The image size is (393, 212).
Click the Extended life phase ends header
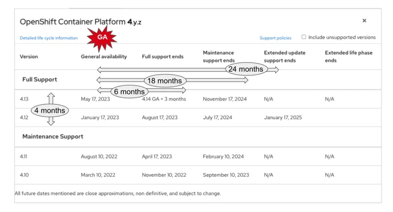[348, 56]
